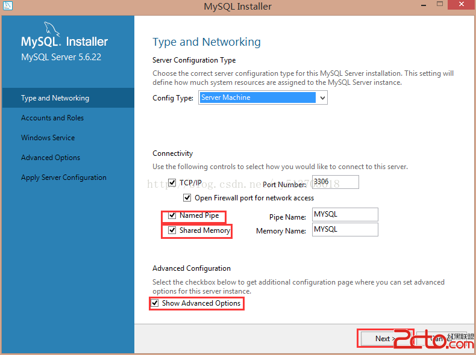The image size is (476, 355).
Task: Click the Pipe Name label
Action: [x=287, y=217]
